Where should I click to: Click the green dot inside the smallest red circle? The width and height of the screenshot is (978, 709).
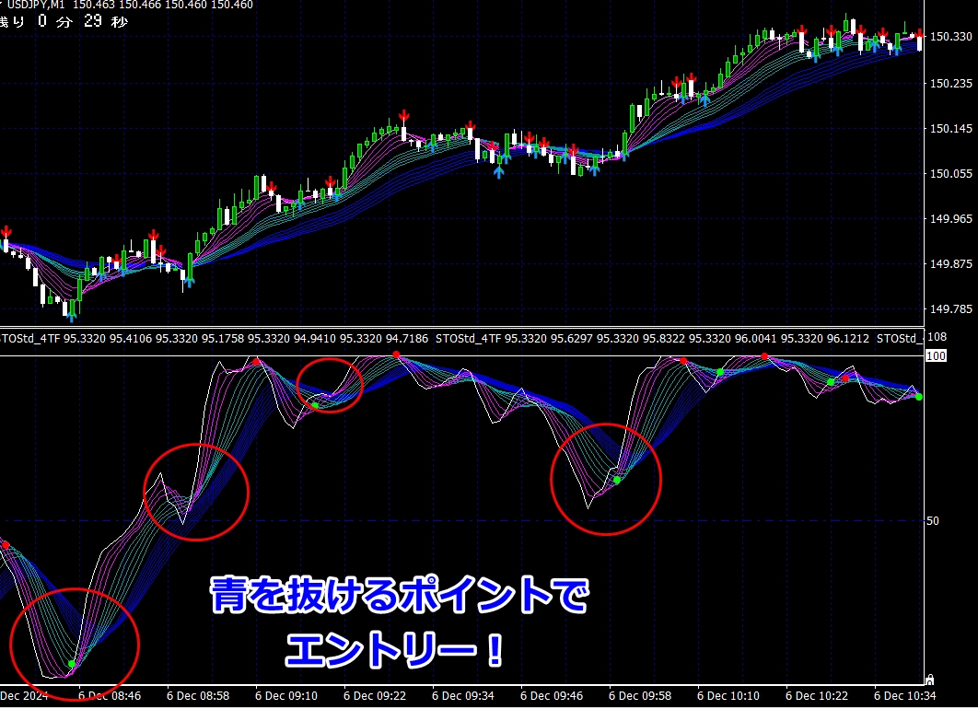pos(315,405)
